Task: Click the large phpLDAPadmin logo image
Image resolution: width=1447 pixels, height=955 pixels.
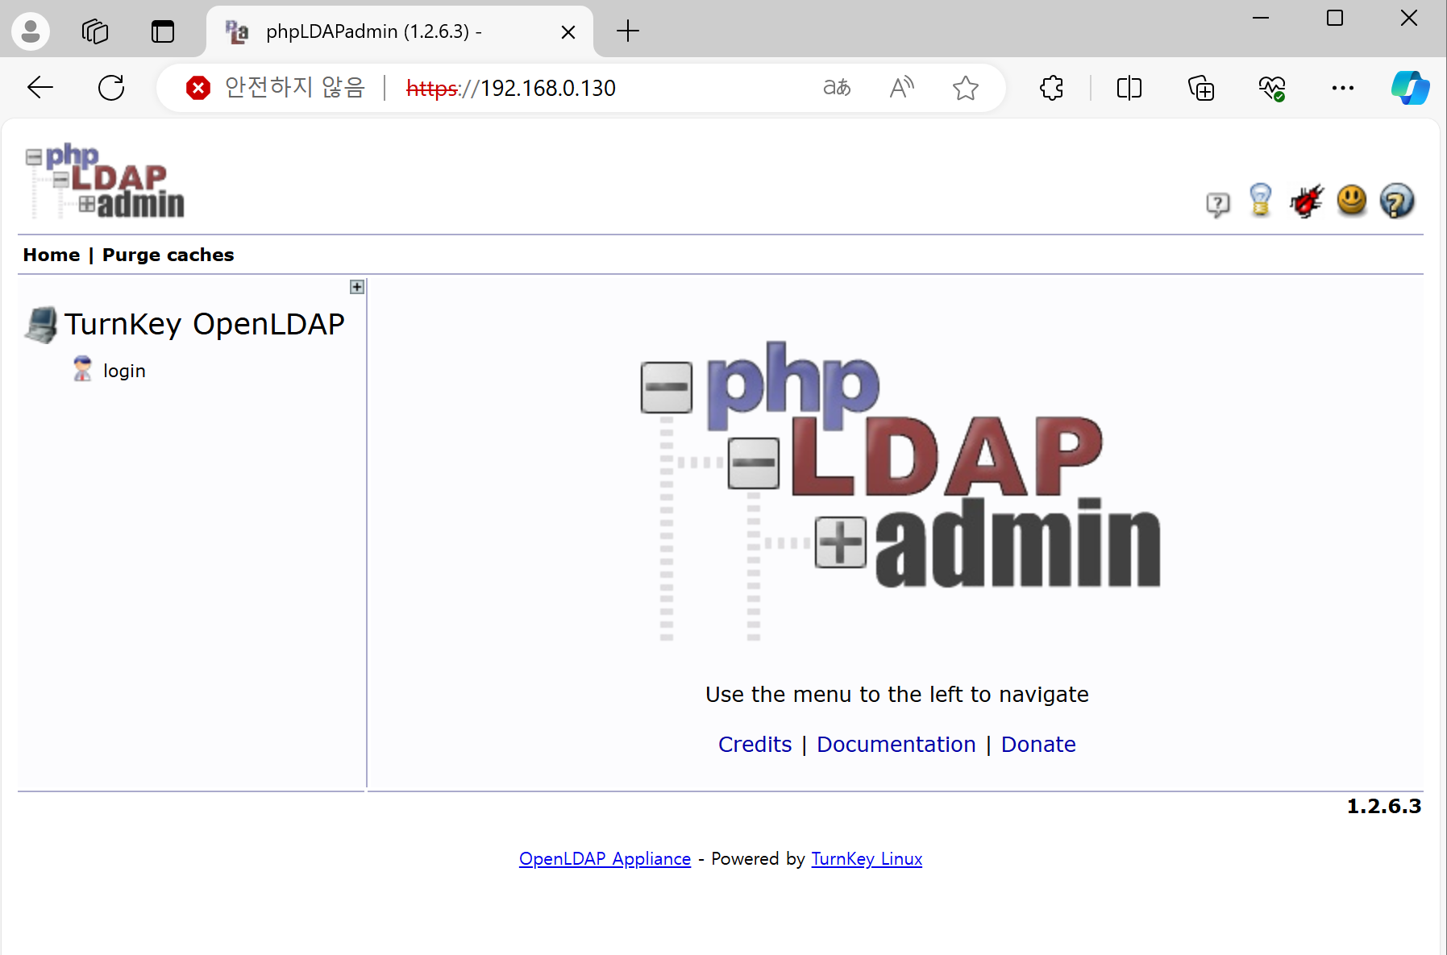Action: 900,492
